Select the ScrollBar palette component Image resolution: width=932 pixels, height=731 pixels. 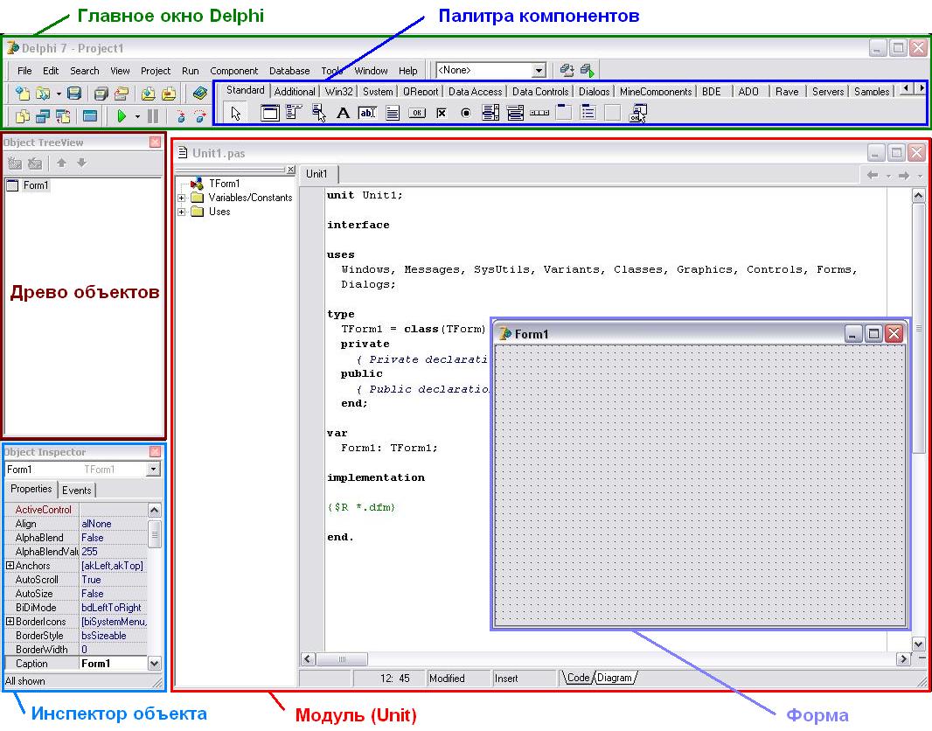click(x=539, y=112)
